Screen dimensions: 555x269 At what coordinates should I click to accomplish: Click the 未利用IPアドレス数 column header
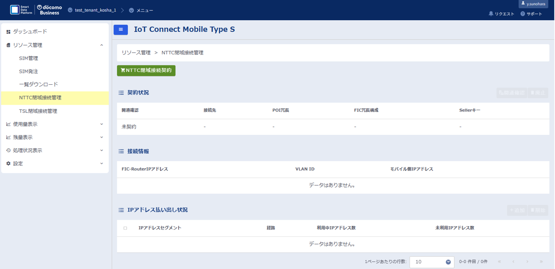click(455, 228)
